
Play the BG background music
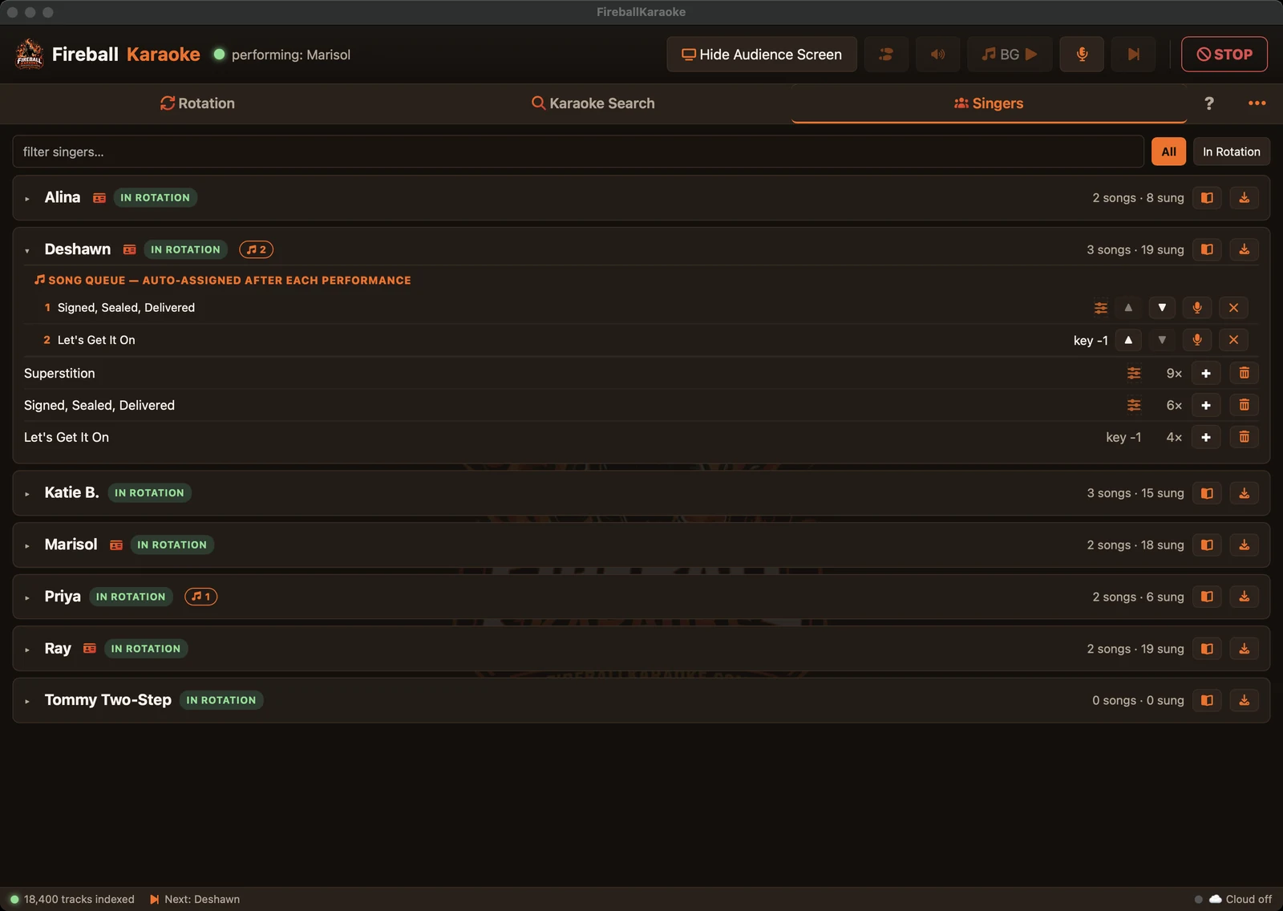coord(1010,55)
